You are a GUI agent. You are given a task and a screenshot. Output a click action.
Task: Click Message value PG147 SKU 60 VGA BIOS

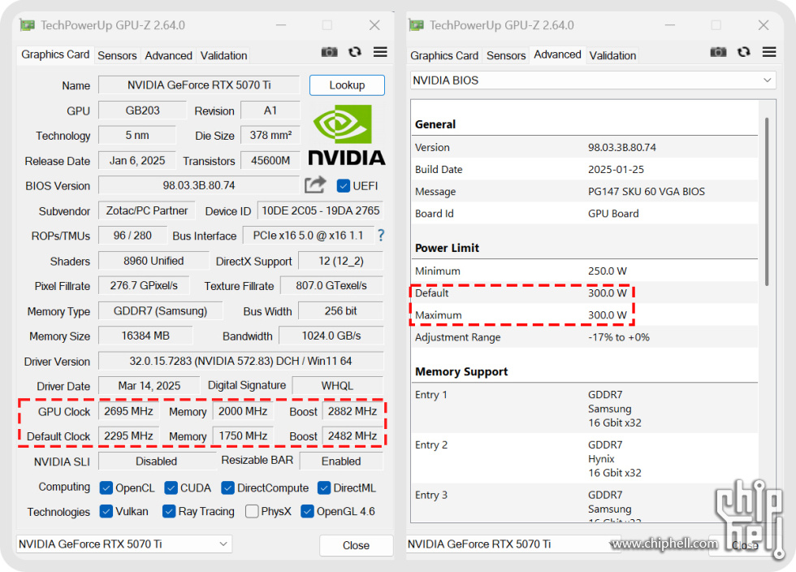647,192
